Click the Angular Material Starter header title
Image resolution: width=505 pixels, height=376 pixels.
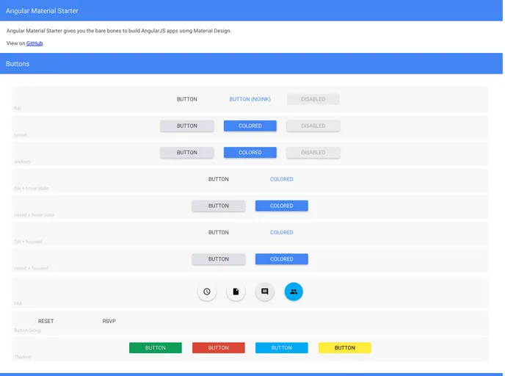click(x=42, y=10)
